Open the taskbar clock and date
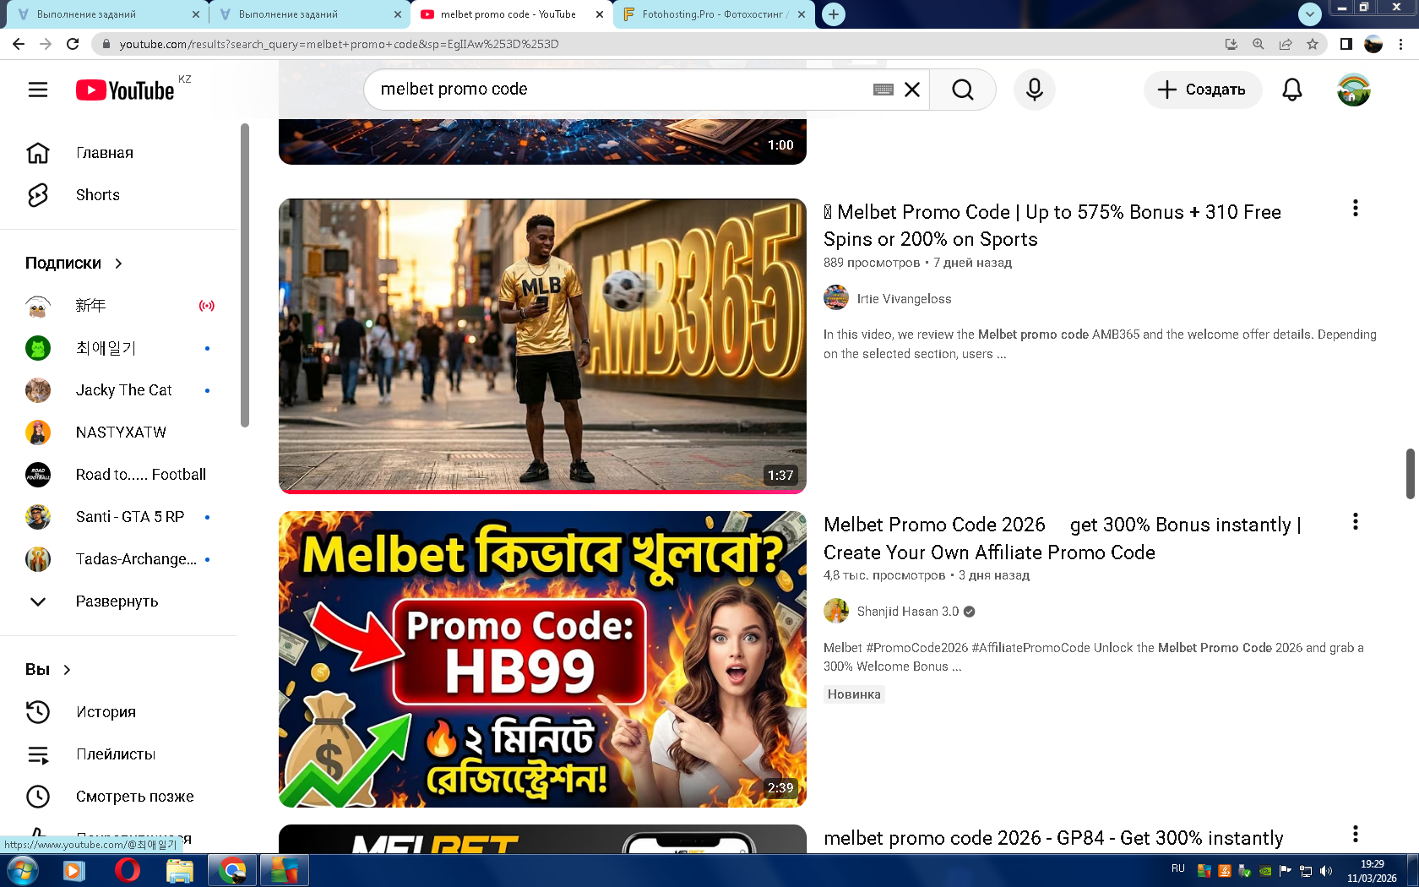The height and width of the screenshot is (887, 1419). pyautogui.click(x=1372, y=871)
